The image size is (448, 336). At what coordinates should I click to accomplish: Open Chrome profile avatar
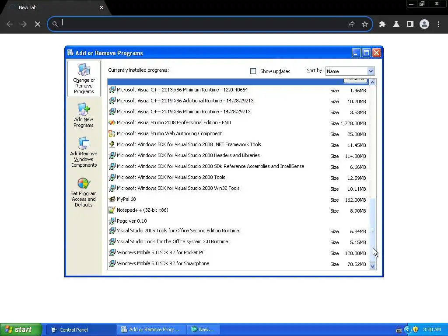pos(424,24)
